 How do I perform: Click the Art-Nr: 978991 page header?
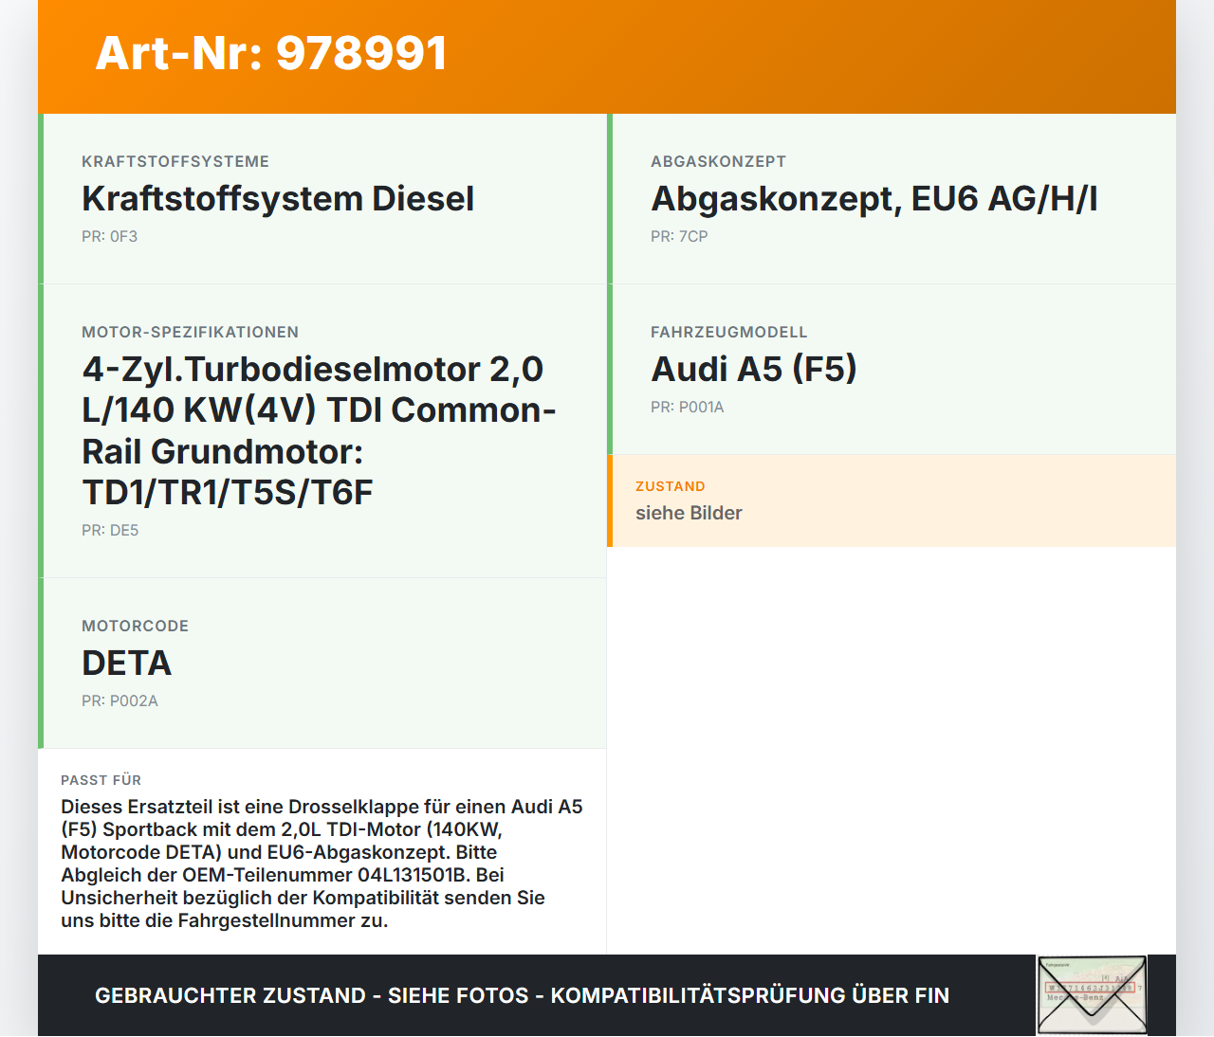pyautogui.click(x=270, y=54)
